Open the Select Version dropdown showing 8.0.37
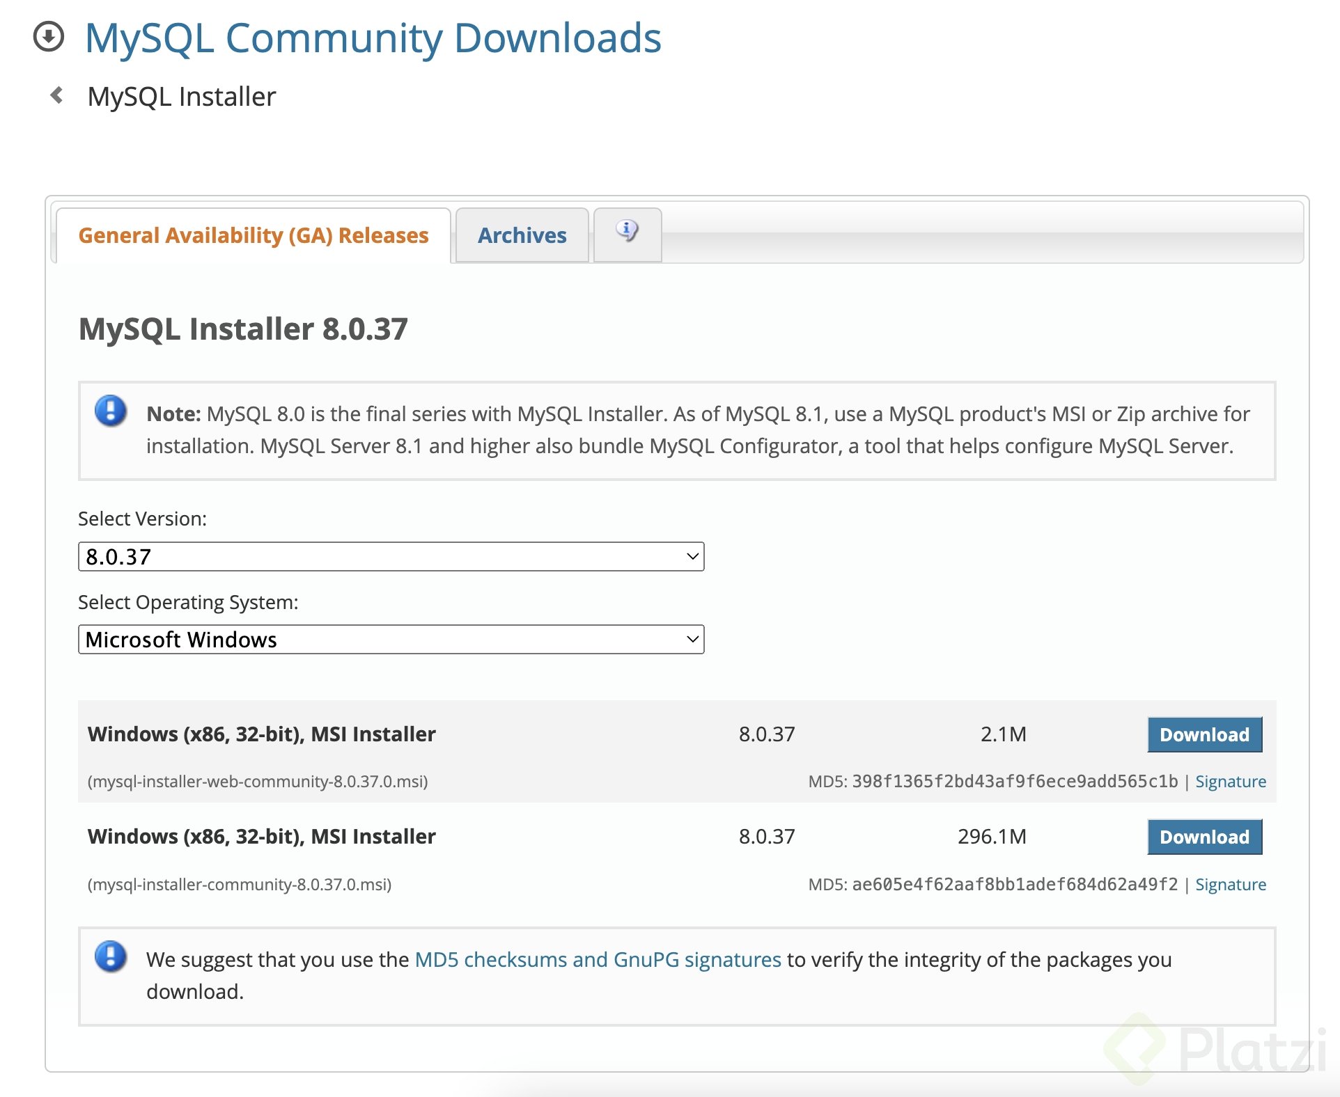The height and width of the screenshot is (1097, 1340). (x=391, y=557)
